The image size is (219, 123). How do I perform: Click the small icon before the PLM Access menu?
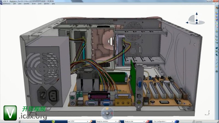click(1, 4)
